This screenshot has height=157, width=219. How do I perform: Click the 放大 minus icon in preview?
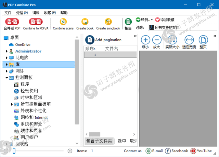tap(157, 40)
